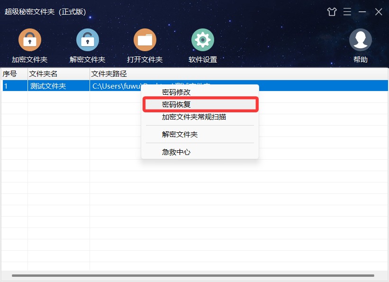389x282 pixels.
Task: Click the 帮助 user avatar icon
Action: pyautogui.click(x=360, y=40)
